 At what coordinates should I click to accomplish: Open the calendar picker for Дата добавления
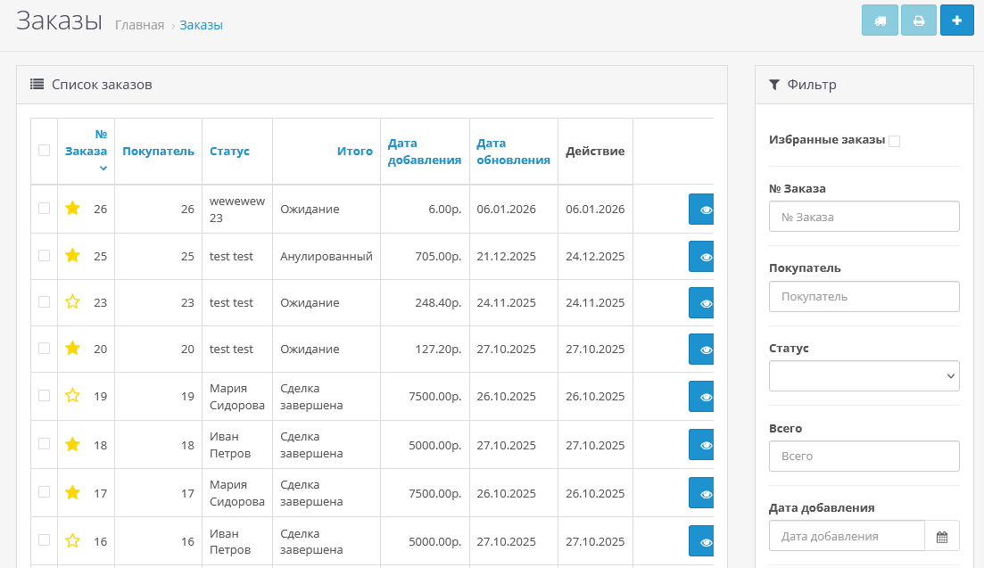(941, 536)
